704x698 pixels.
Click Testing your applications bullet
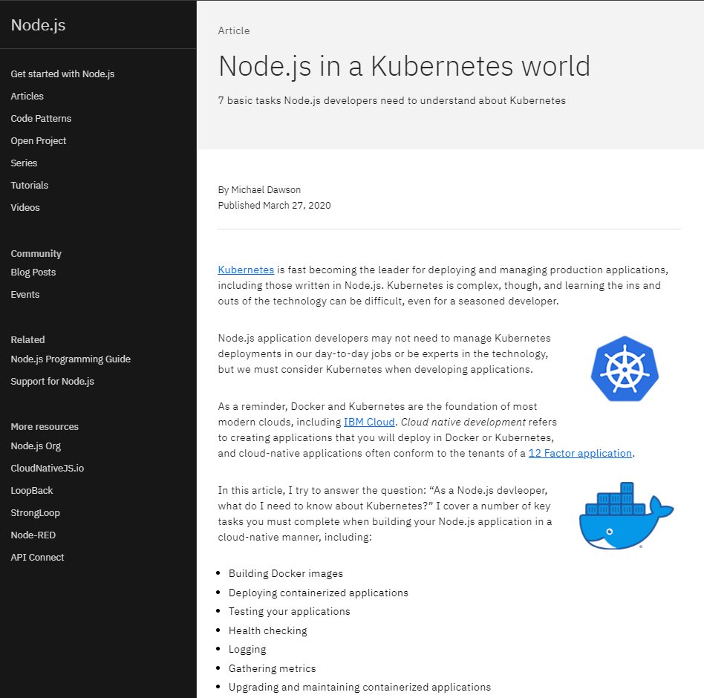[x=289, y=612]
